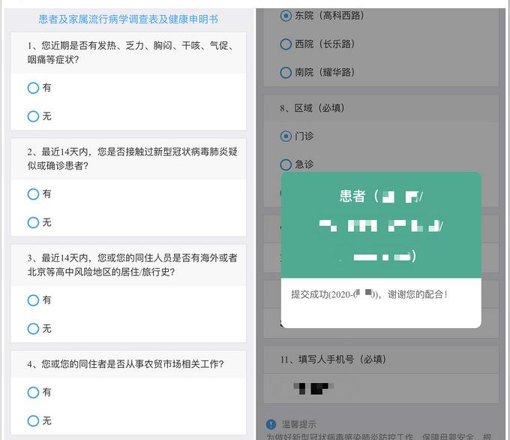Viewport: 510px width, 440px height.
Task: Click the form title 患者及家属流行病学调查表及健康申明书
Action: [x=128, y=20]
